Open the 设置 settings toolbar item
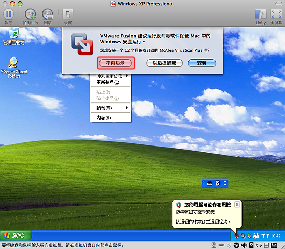Viewport: 285px width, 249px height. pos(67,17)
